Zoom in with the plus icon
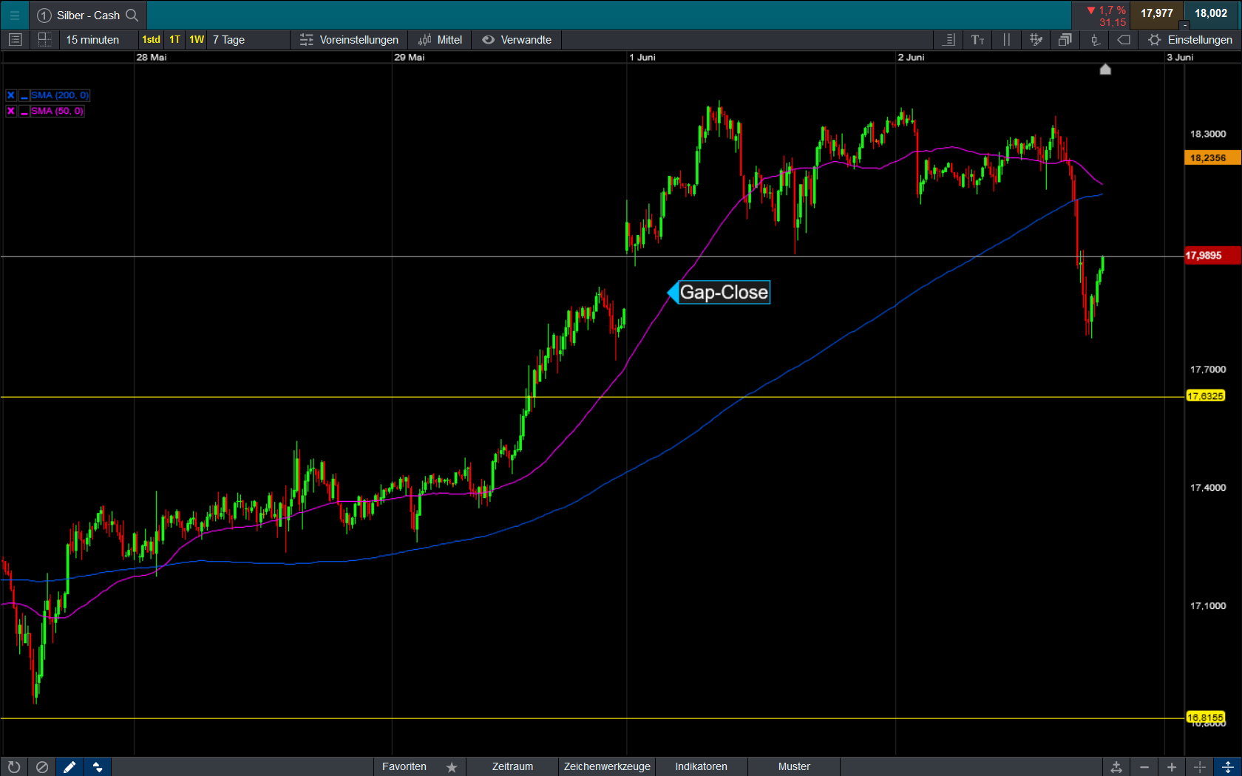Image resolution: width=1242 pixels, height=776 pixels. [1172, 767]
